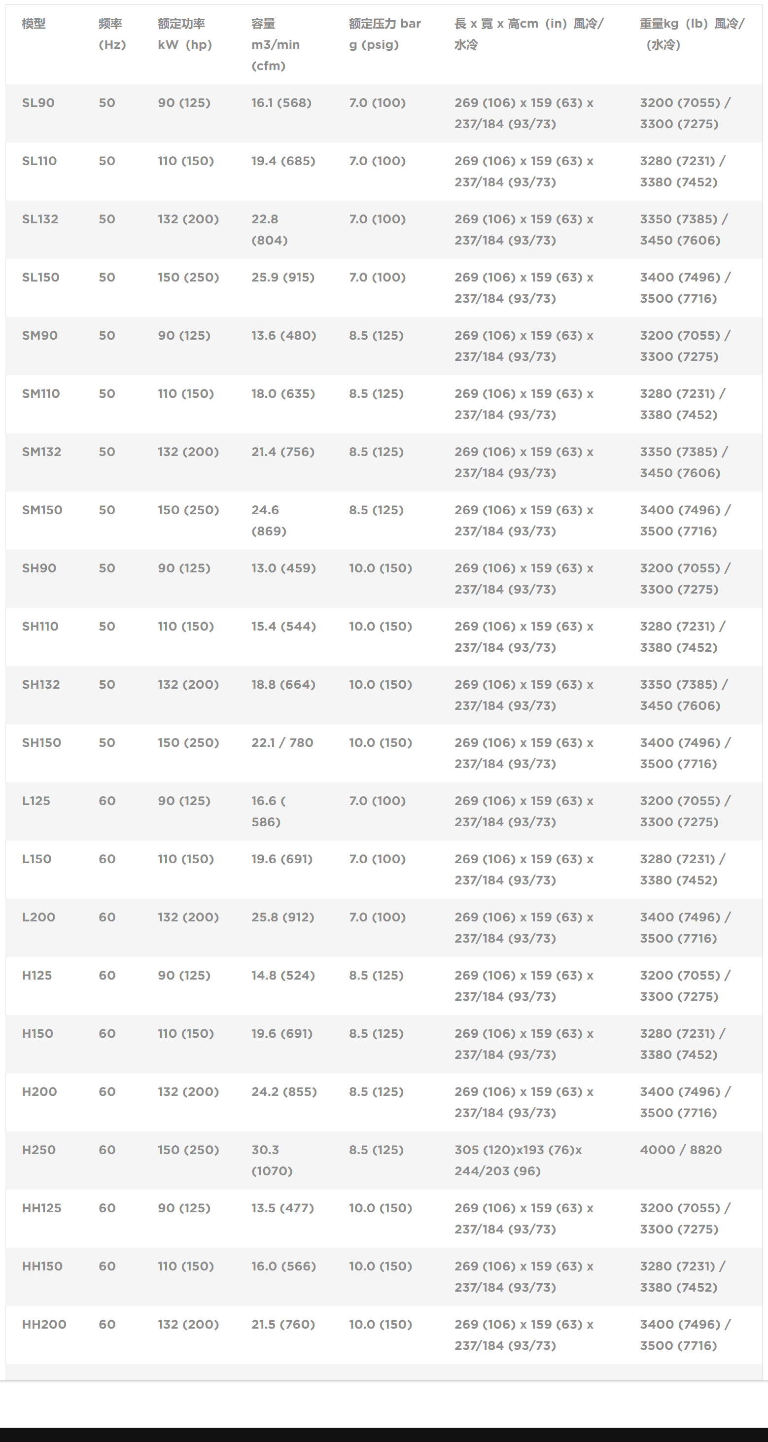Select the H250 model name
The width and height of the screenshot is (768, 1442).
38,1150
